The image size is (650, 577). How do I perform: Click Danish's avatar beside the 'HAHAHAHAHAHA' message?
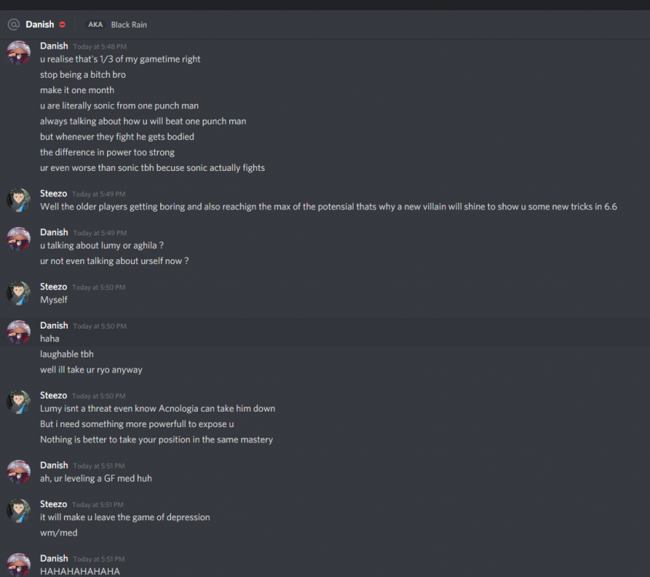(x=18, y=564)
